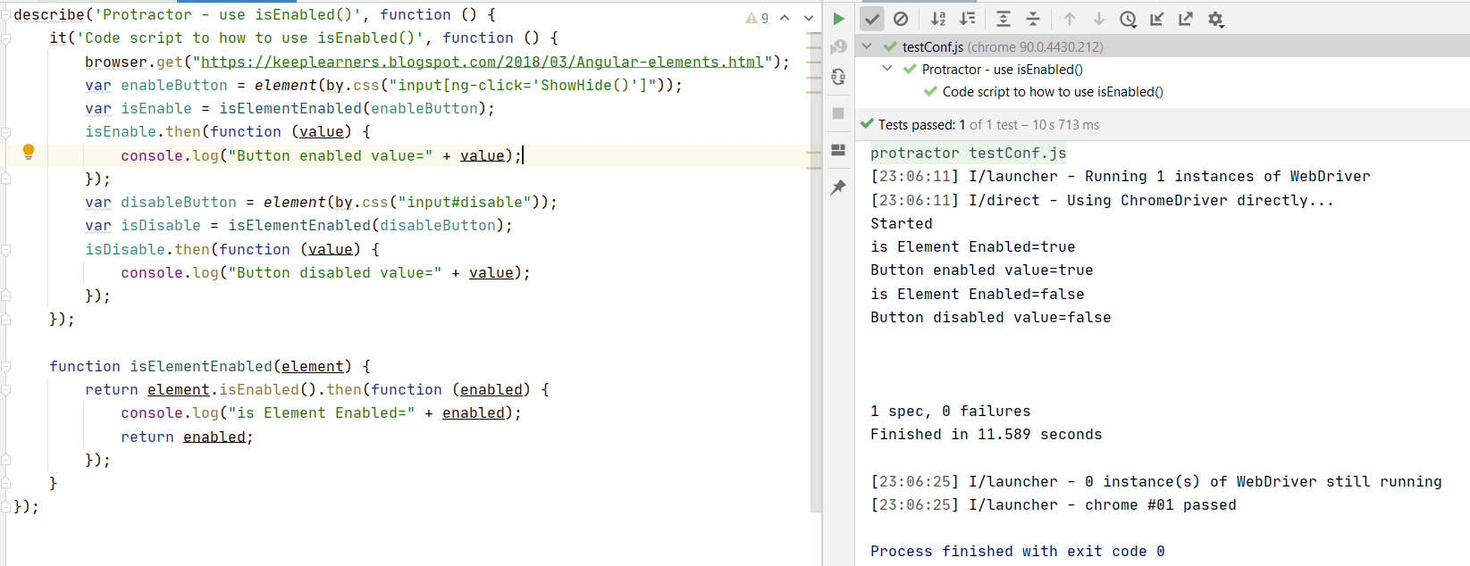Click the 'return enabled;' code line

[x=187, y=437]
